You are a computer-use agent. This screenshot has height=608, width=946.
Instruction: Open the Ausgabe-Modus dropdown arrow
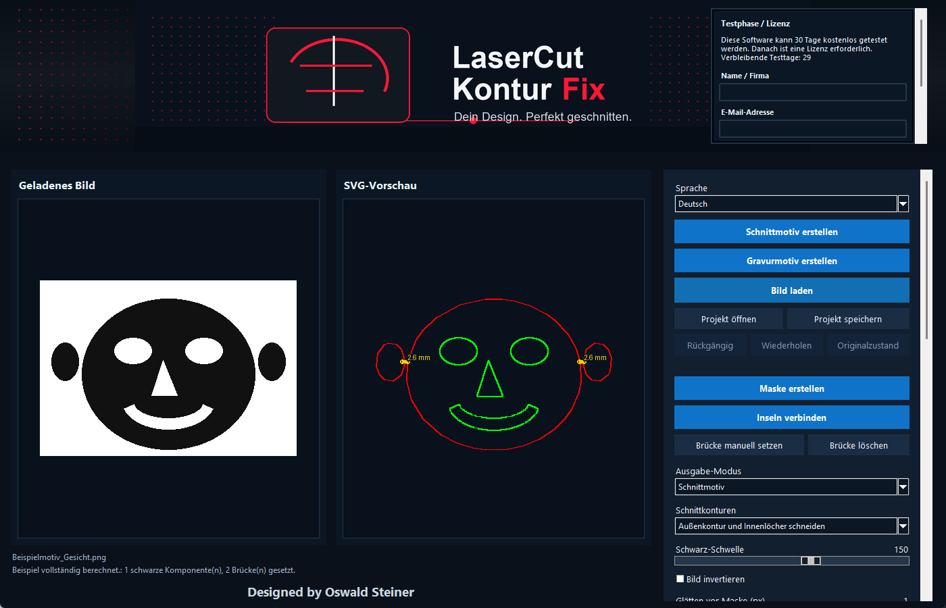[x=903, y=487]
